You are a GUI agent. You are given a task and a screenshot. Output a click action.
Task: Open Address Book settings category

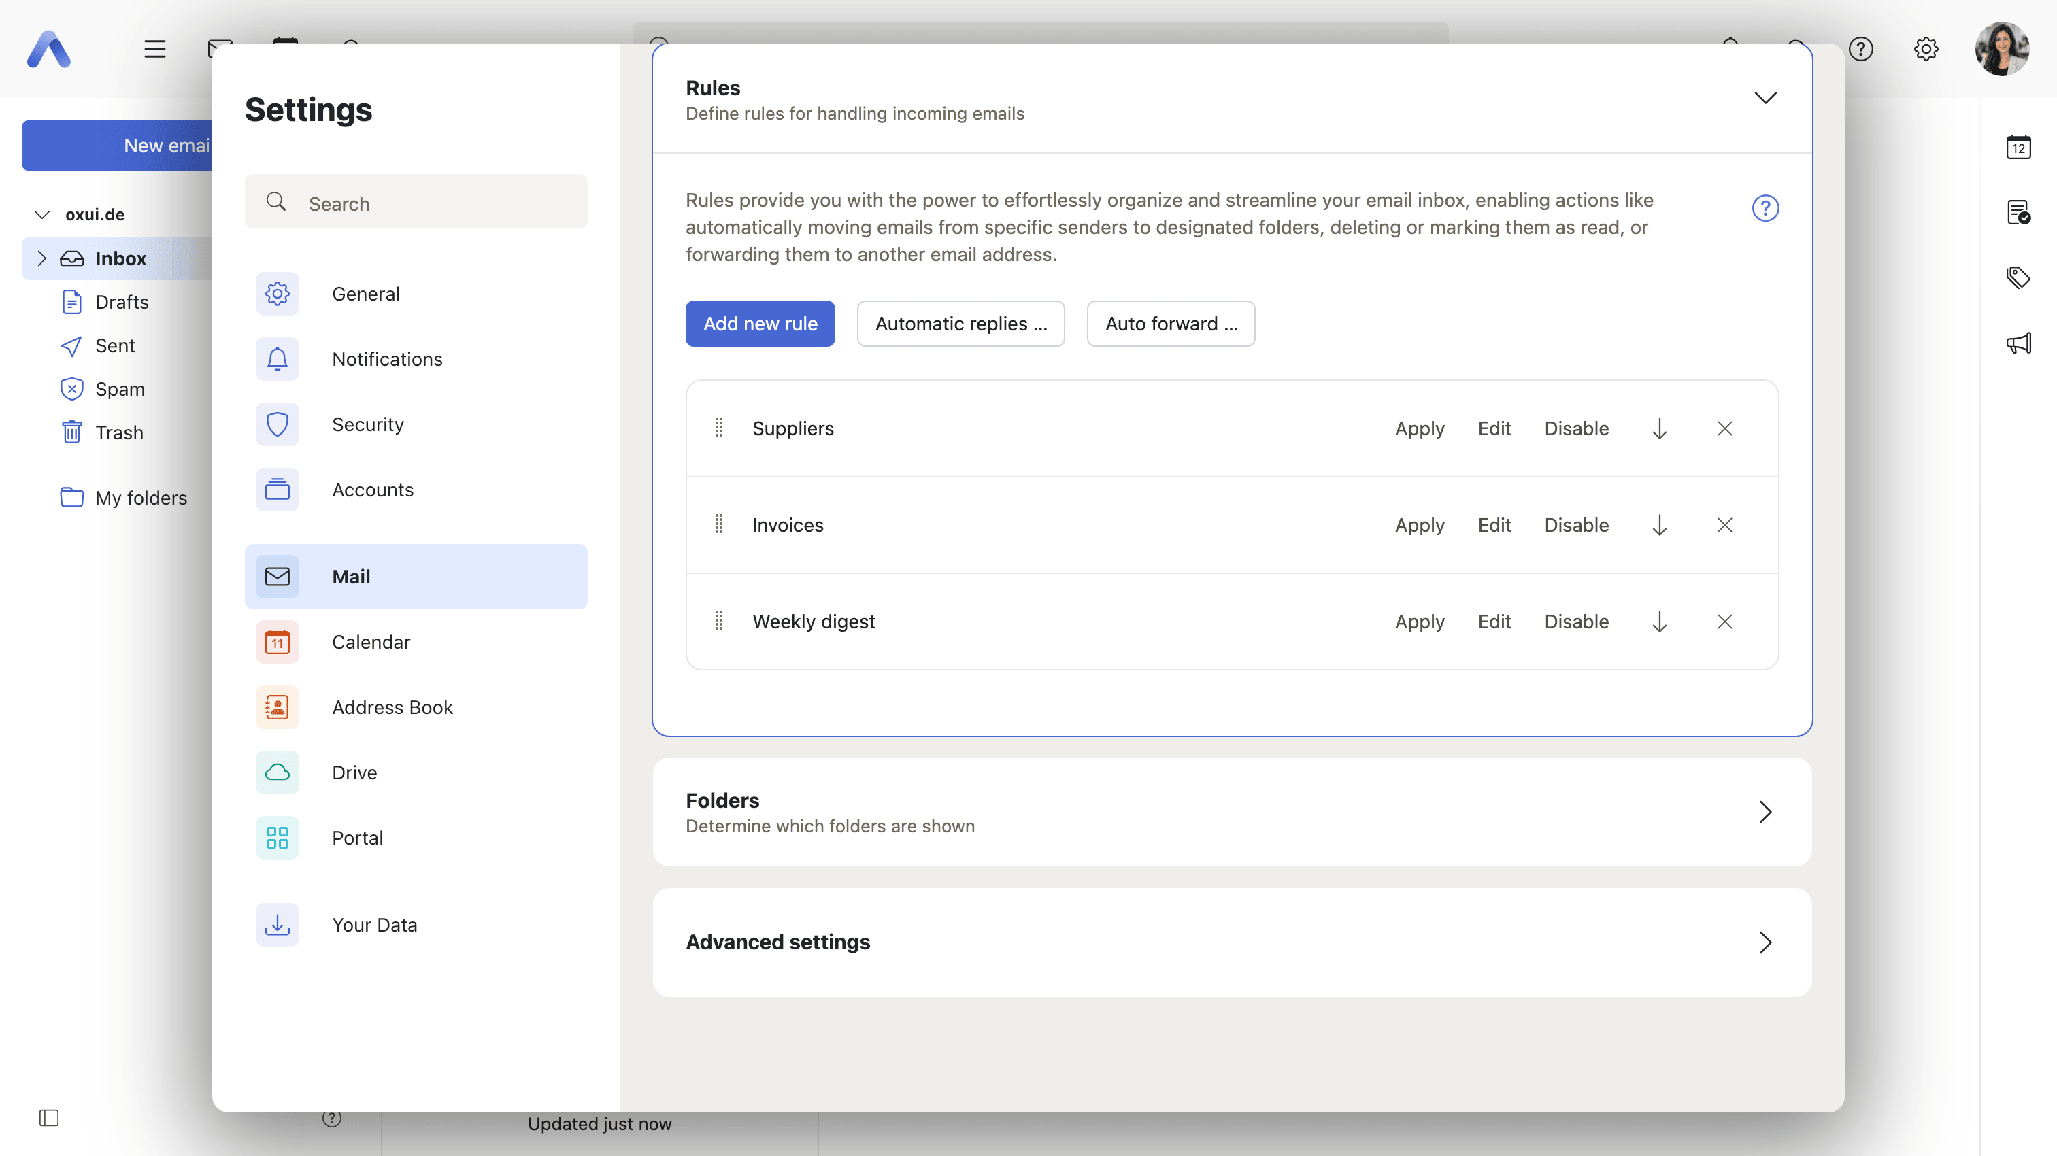point(416,707)
